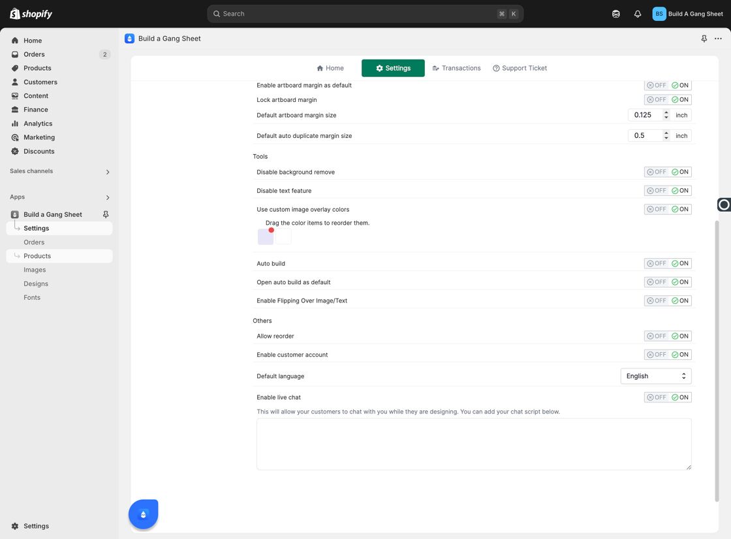The width and height of the screenshot is (731, 539).
Task: Click the Shopify logo
Action: [x=31, y=14]
